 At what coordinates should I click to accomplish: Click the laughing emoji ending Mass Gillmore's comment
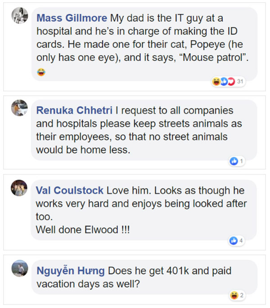click(41, 72)
